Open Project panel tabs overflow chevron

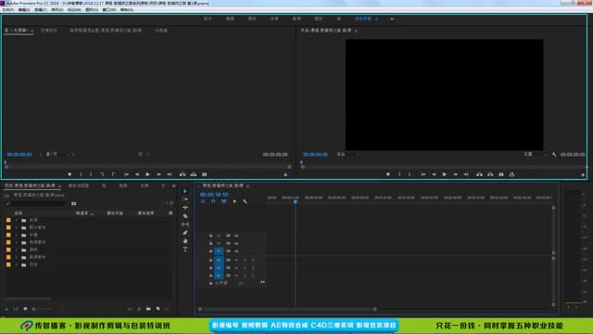click(173, 186)
